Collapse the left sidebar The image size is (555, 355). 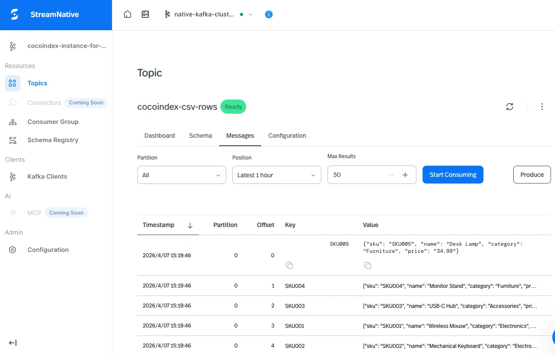pos(12,343)
